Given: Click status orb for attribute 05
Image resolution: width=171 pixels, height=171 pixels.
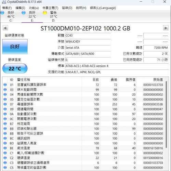Looking at the screenshot, I should click(x=5, y=100).
